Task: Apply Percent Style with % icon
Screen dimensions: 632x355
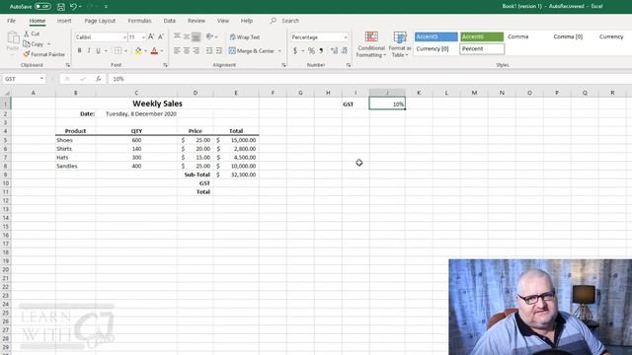Action: (x=311, y=50)
